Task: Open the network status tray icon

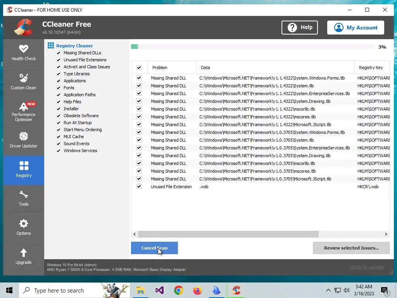Action: pos(338,290)
